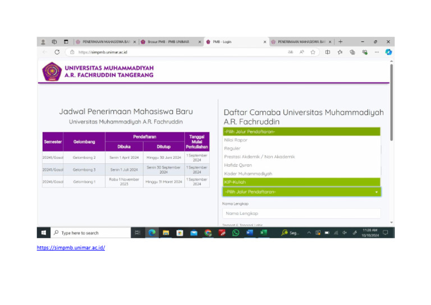The image size is (431, 305).
Task: View site information lock icon
Action: click(72, 52)
